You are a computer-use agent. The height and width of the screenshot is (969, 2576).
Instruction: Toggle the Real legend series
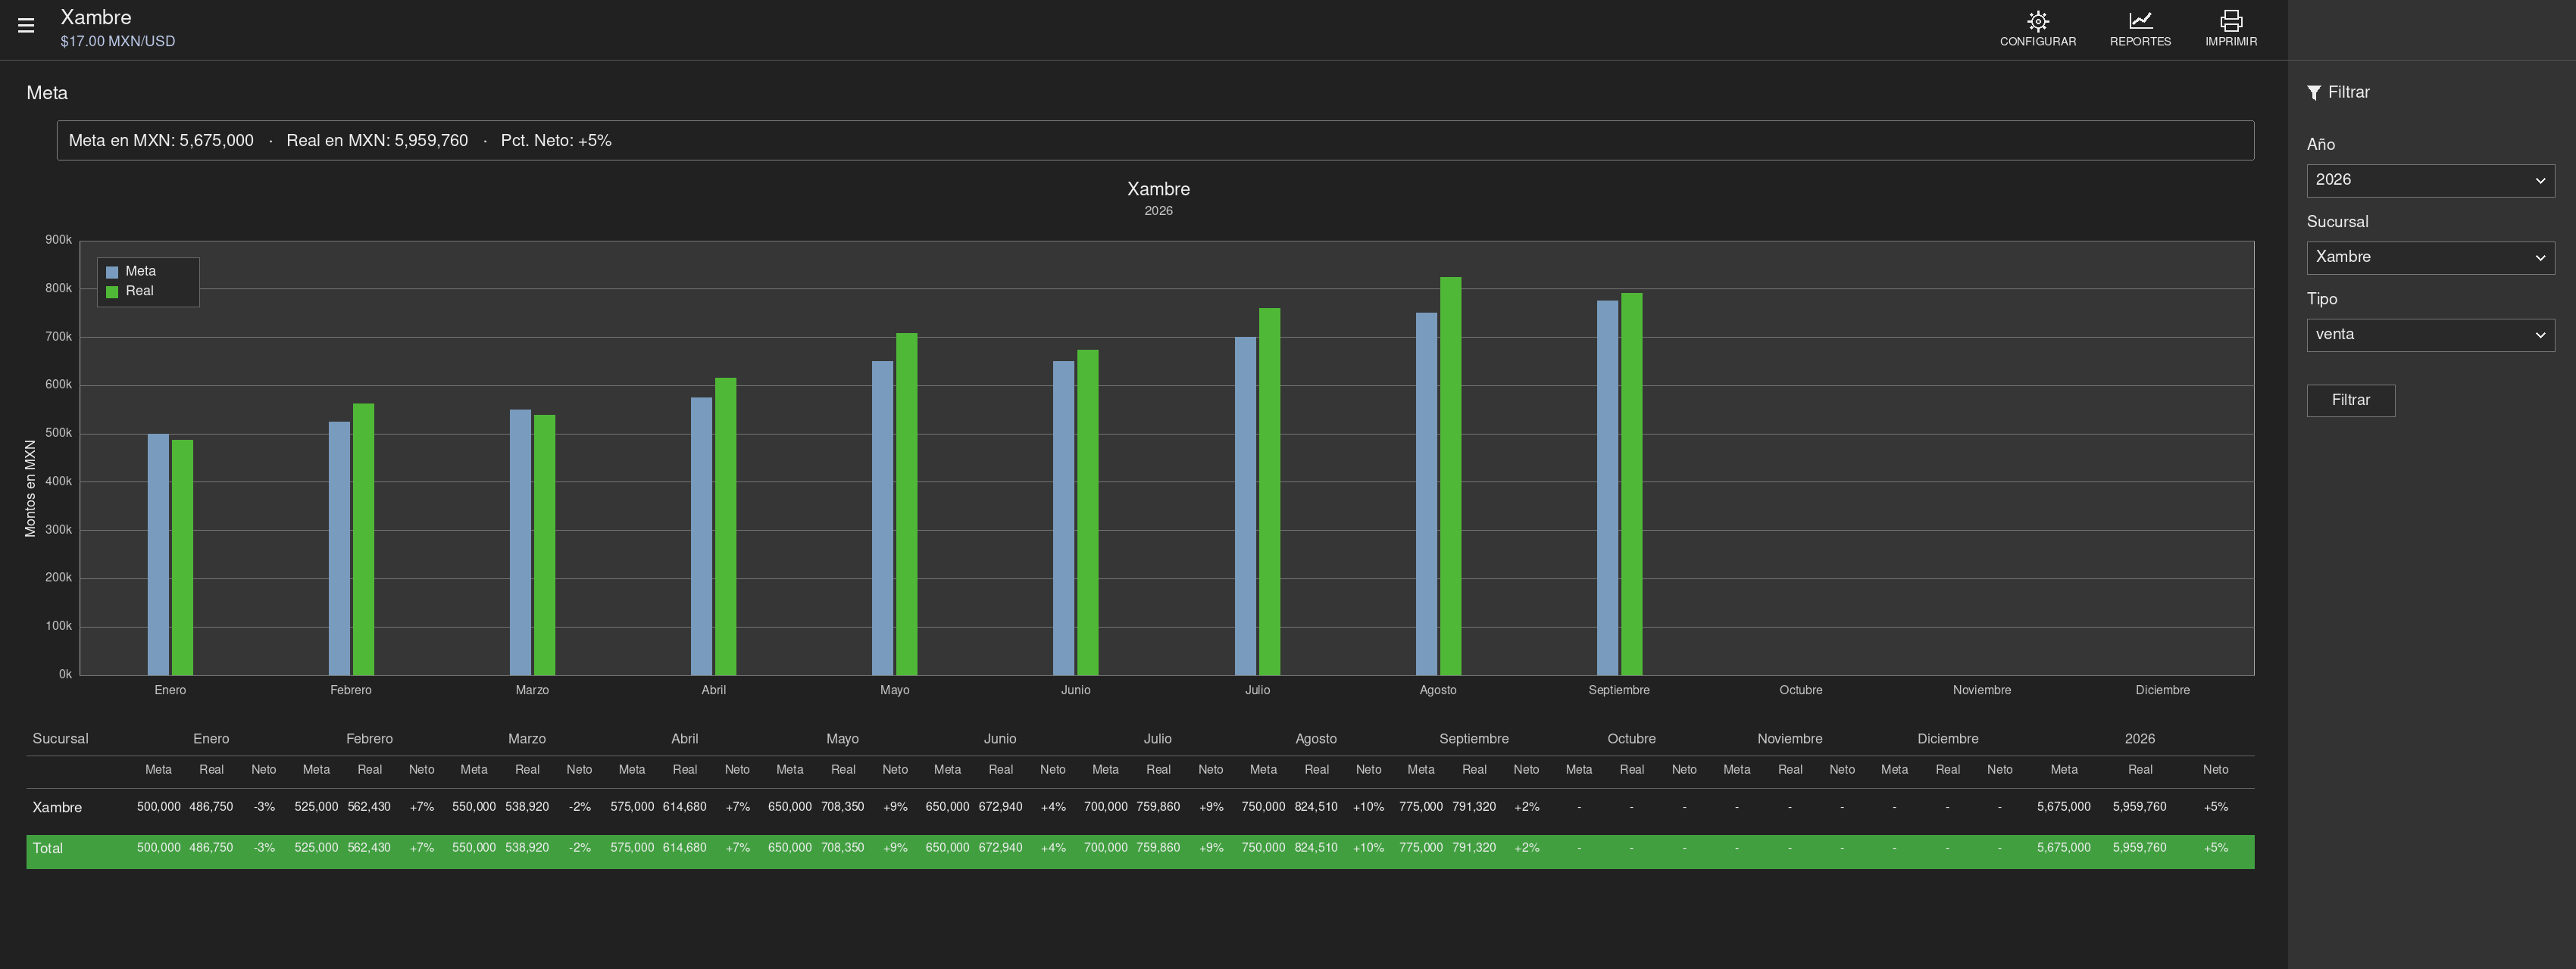click(x=130, y=291)
